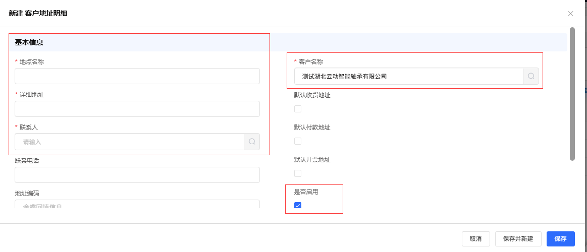
Task: Click the 保存并新建 button
Action: (x=518, y=239)
